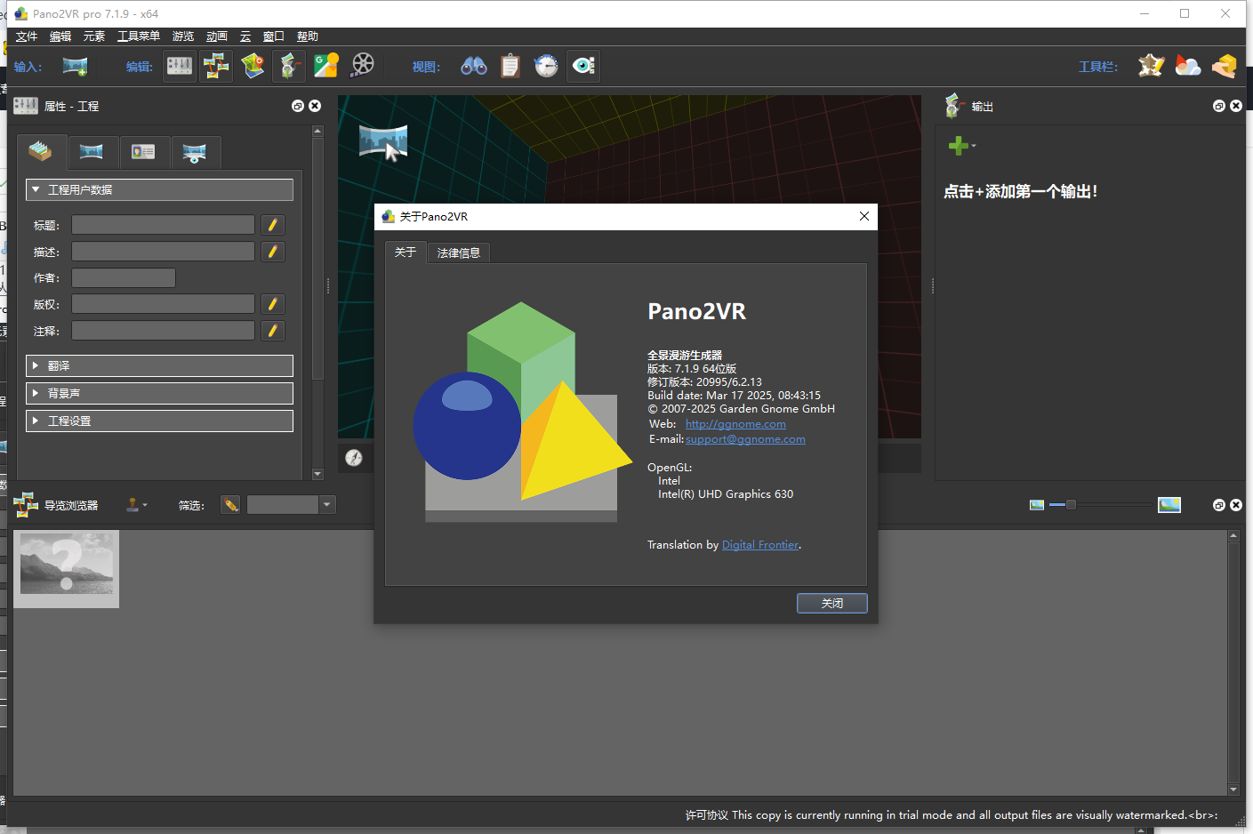Expand the 背景声 section
1253x834 pixels.
[159, 393]
